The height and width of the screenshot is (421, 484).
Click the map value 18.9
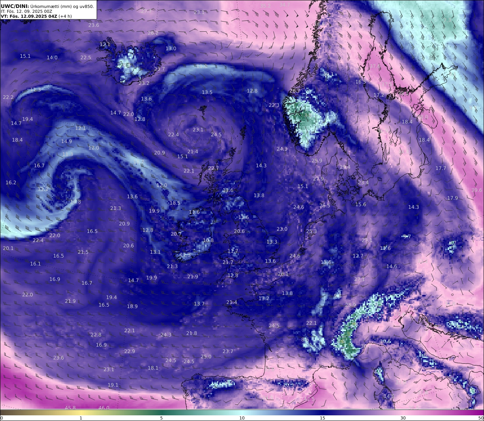tap(132, 307)
